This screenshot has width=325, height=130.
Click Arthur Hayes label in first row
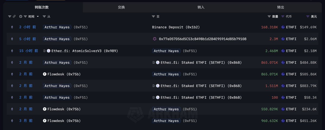point(57,27)
